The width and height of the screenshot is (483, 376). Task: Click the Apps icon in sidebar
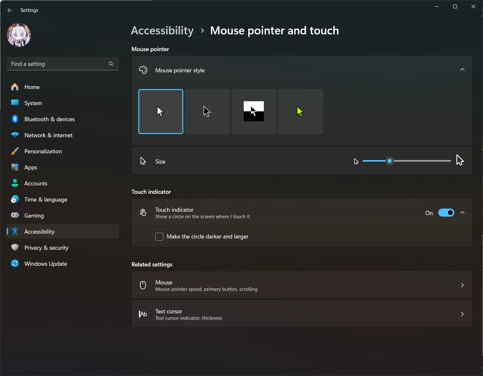coord(15,167)
